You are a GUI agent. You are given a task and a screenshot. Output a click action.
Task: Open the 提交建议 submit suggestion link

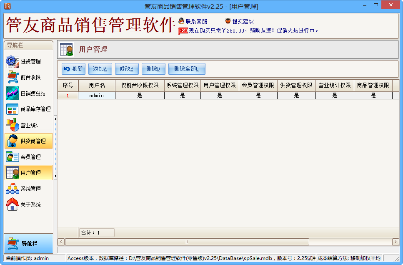(240, 21)
